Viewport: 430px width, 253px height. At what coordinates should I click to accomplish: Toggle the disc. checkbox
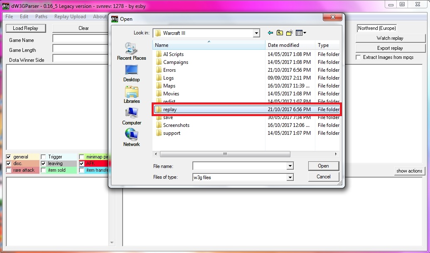(8, 163)
